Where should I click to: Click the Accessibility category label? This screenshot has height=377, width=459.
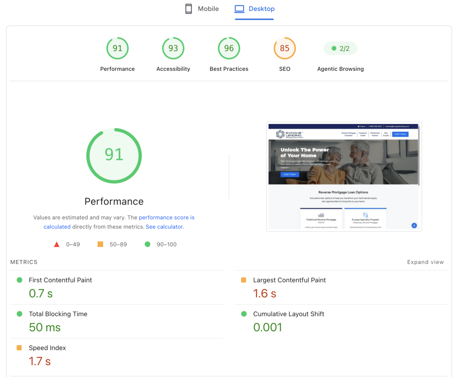click(173, 69)
